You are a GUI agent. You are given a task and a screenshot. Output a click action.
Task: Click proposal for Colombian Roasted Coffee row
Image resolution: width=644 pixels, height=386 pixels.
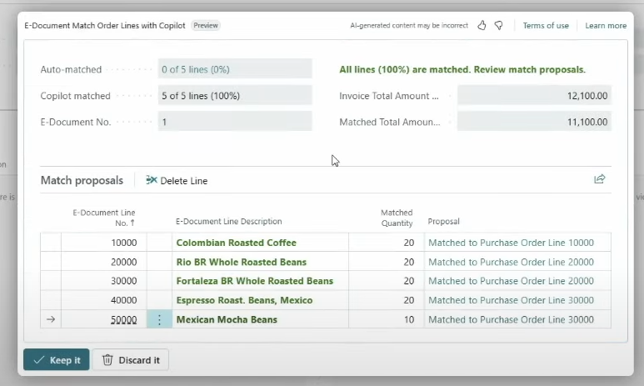click(511, 243)
